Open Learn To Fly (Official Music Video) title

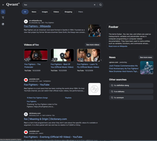[x=88, y=66]
